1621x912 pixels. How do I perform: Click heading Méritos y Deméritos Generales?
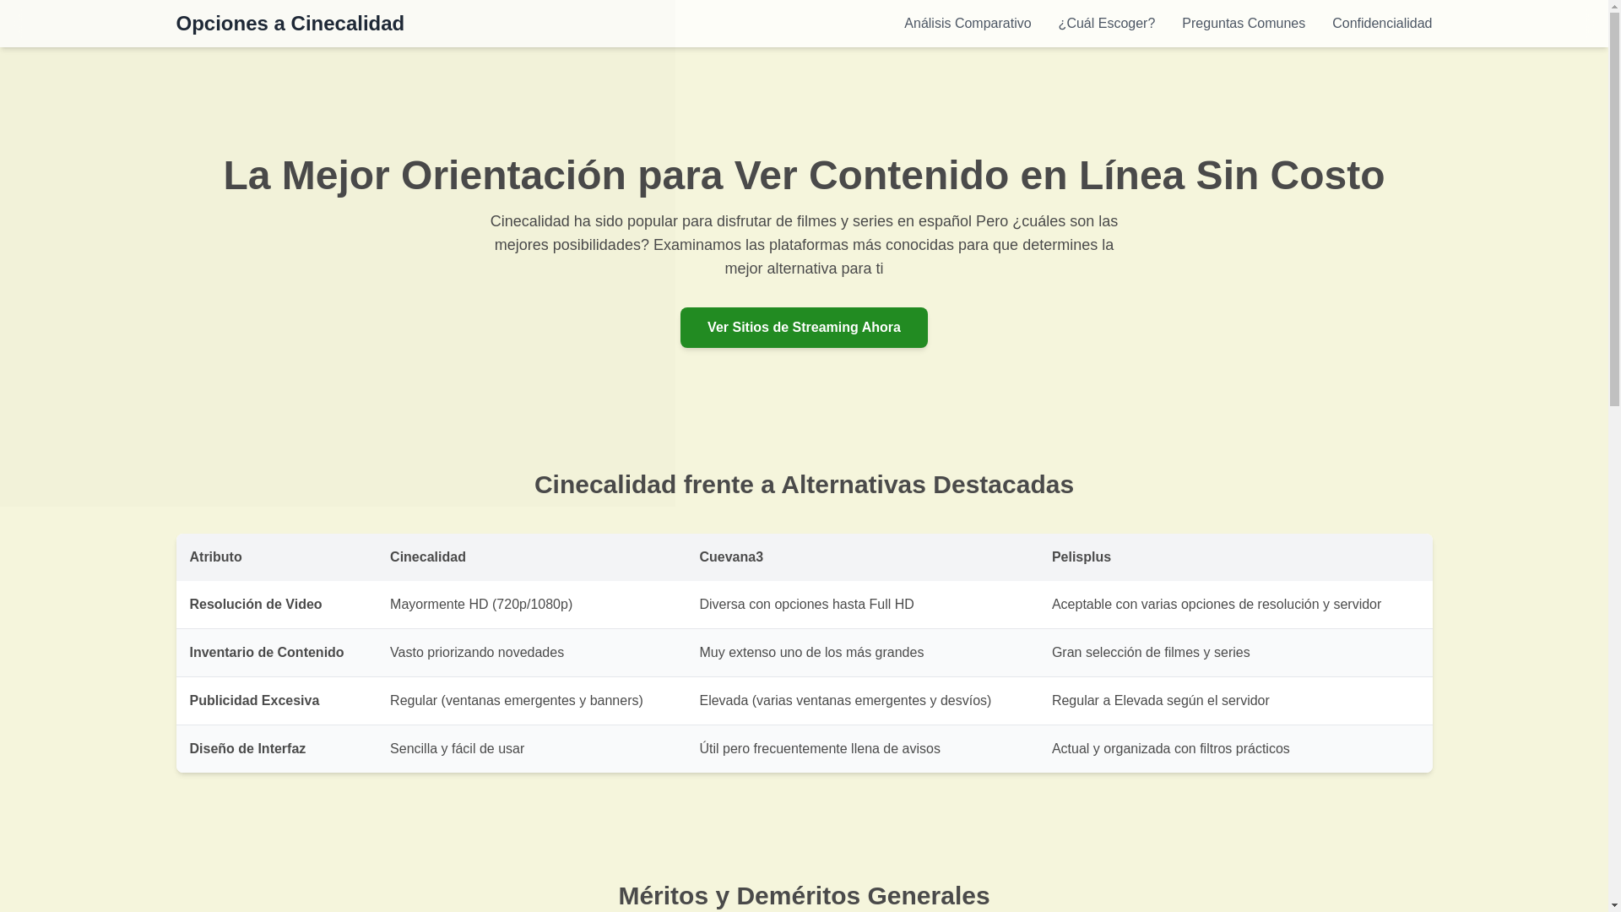coord(804,895)
